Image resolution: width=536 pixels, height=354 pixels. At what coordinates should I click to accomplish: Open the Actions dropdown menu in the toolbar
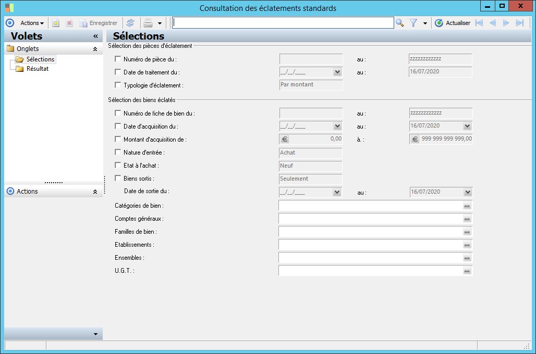[32, 23]
